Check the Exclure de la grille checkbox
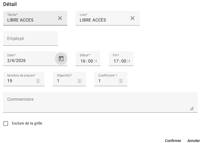This screenshot has height=143, width=202. [x=6, y=124]
